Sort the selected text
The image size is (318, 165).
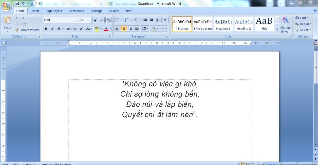point(158,20)
